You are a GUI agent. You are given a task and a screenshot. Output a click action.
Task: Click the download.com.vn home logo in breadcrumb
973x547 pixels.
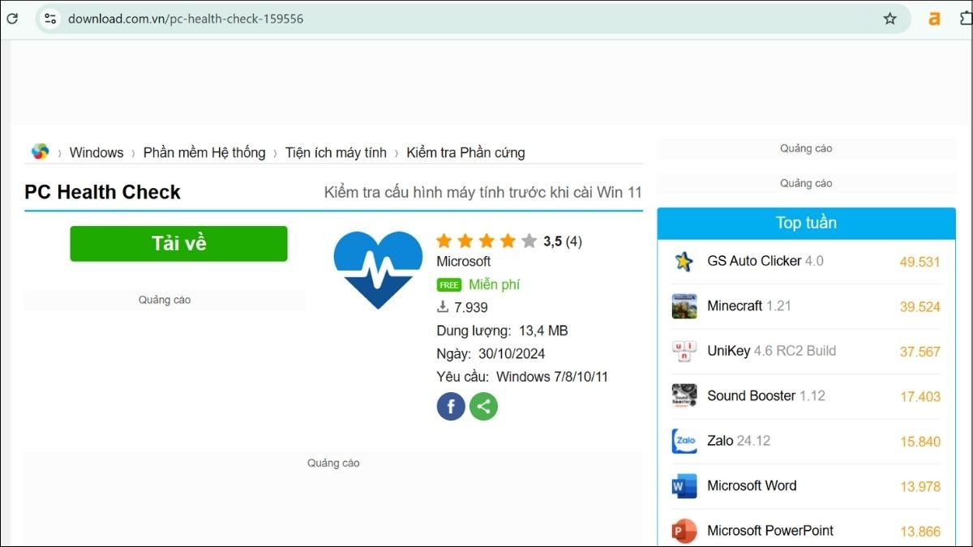pyautogui.click(x=40, y=152)
